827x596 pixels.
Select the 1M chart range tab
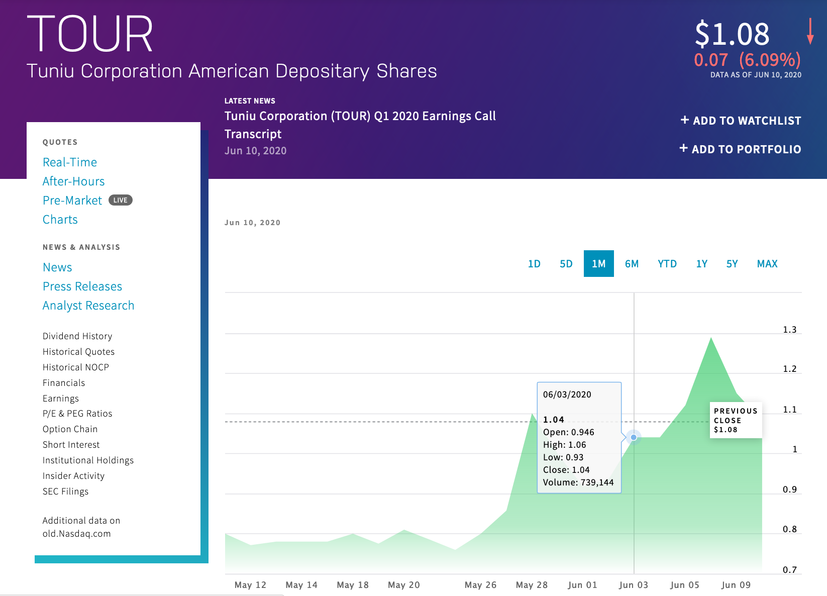click(x=599, y=264)
